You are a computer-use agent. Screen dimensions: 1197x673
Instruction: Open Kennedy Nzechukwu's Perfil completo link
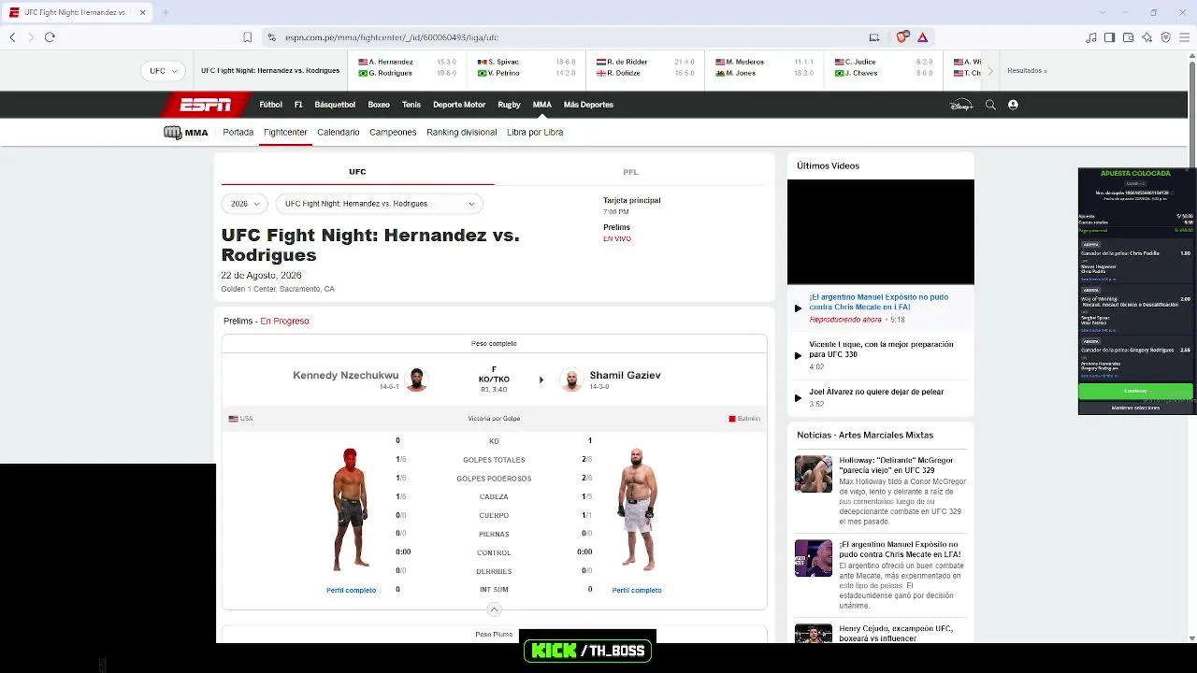pyautogui.click(x=351, y=591)
